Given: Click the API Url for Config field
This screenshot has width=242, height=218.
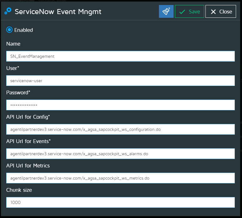Looking at the screenshot, I should 120,129.
